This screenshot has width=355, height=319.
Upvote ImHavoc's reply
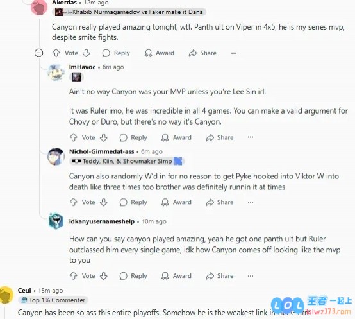[x=73, y=137]
